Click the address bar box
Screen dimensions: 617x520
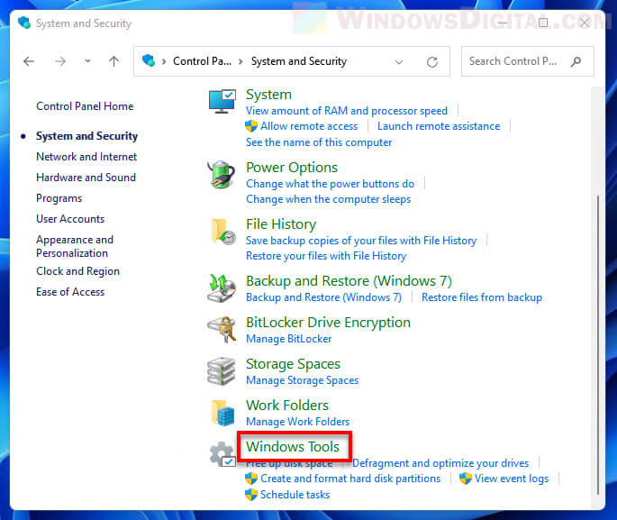pyautogui.click(x=292, y=61)
